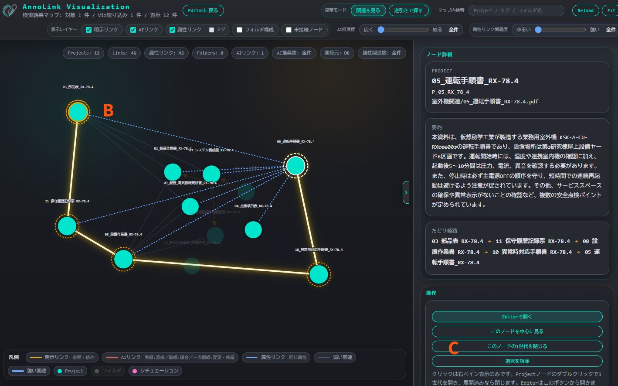The width and height of the screenshot is (618, 386).
Task: Click the AIリンク legend chip
Action: tap(170, 358)
